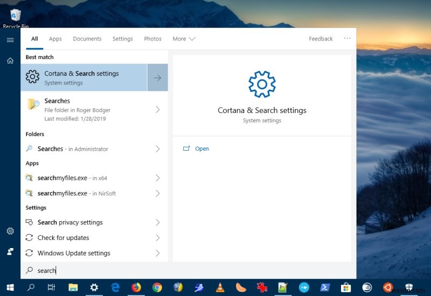Open the Notepad++ icon on the taskbar

(282, 287)
